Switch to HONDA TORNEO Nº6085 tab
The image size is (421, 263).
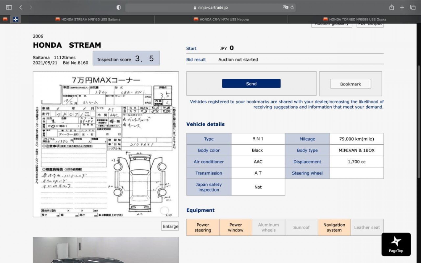(354, 19)
